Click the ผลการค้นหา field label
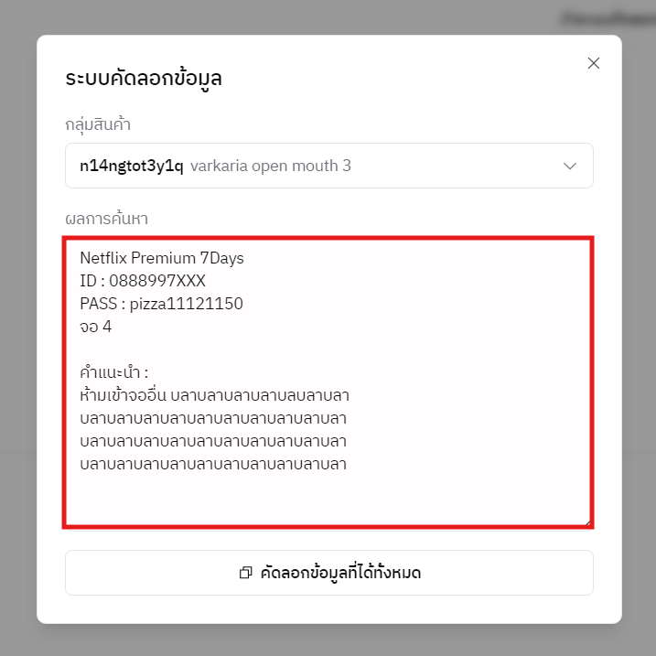This screenshot has height=656, width=656. (x=106, y=219)
